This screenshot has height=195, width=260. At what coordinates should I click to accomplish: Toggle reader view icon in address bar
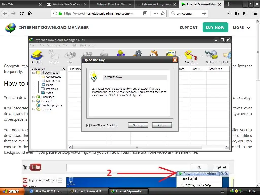[x=145, y=13]
